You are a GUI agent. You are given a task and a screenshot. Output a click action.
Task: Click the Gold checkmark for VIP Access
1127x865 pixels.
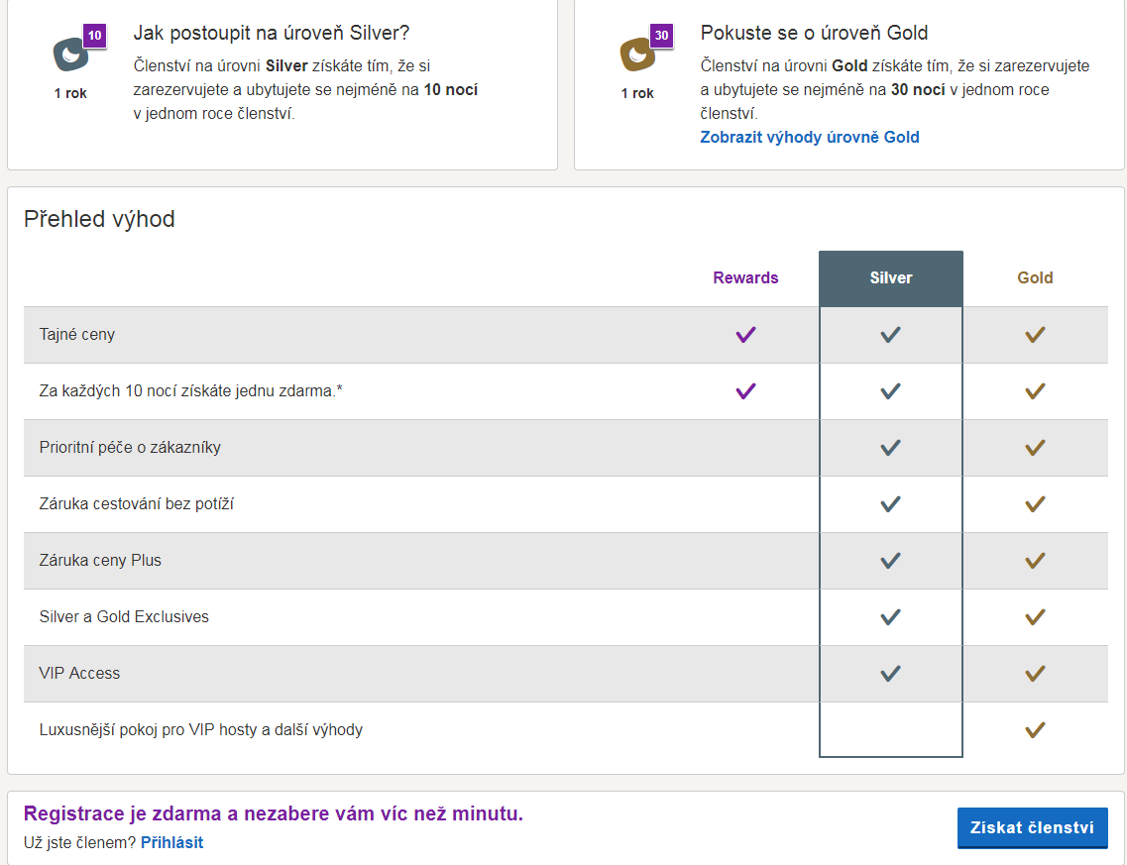(x=1035, y=674)
